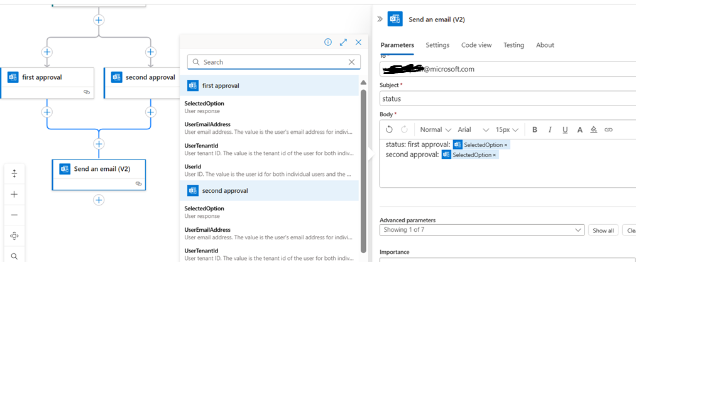Add action below the first approval node

[47, 112]
